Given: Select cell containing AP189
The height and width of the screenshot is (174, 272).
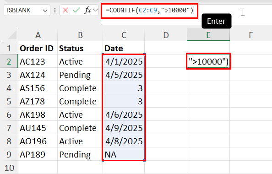Looking at the screenshot, I should [x=38, y=154].
